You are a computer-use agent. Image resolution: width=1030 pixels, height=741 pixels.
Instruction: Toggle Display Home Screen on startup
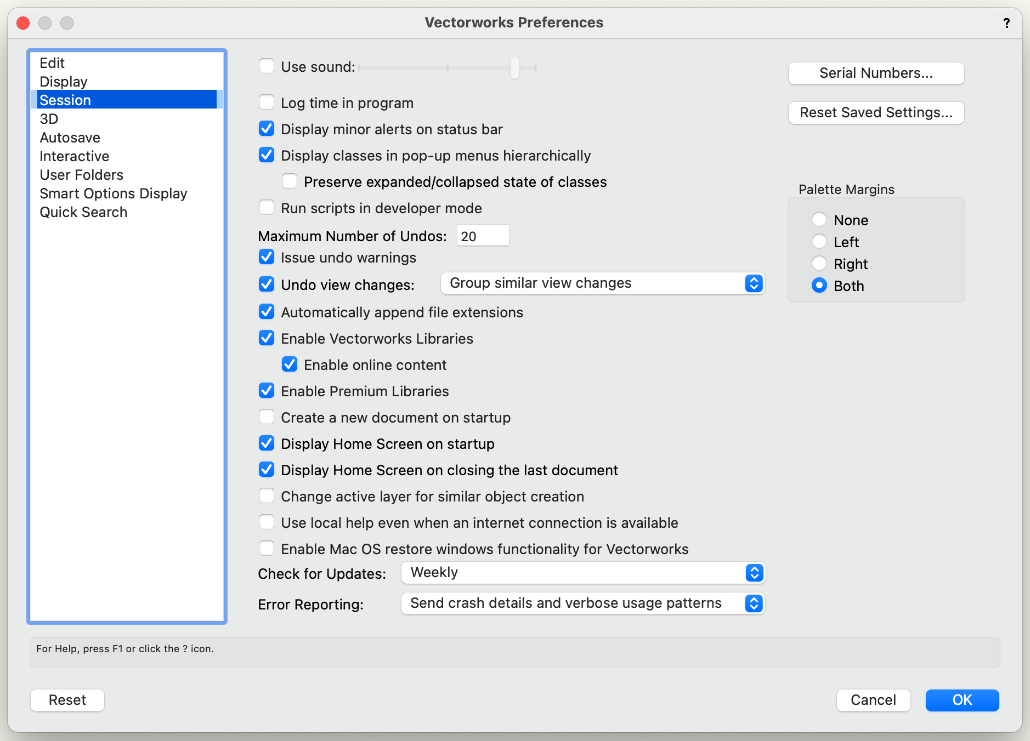[x=267, y=443]
